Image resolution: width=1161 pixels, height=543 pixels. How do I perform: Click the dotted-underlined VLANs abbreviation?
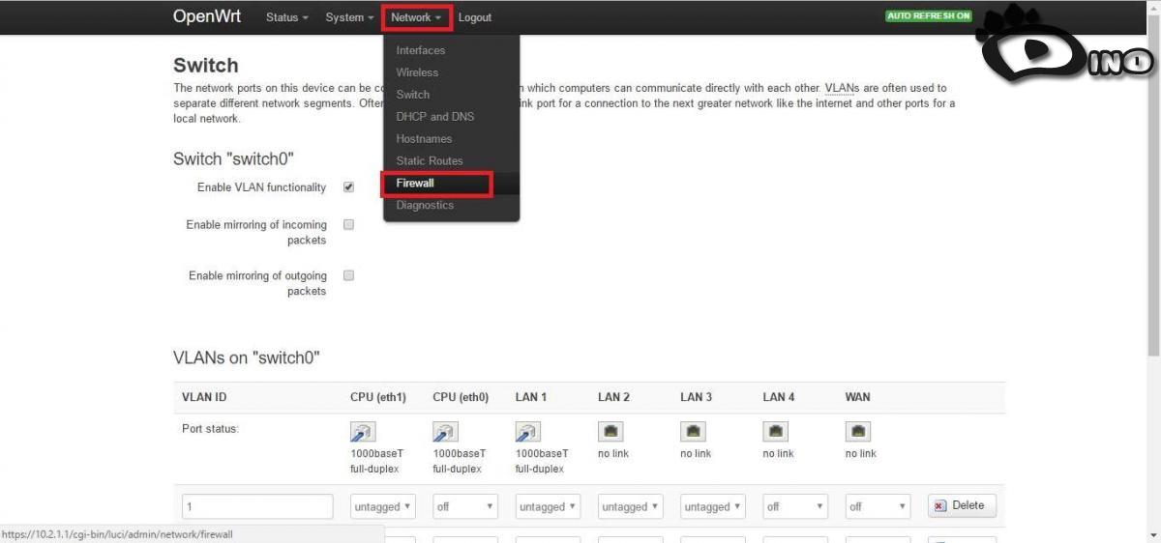click(842, 88)
